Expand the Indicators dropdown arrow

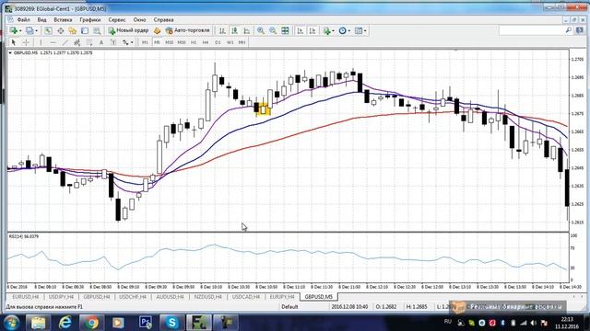click(x=334, y=30)
